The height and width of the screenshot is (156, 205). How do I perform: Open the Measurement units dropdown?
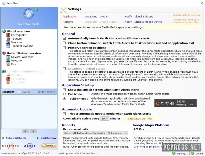point(95,133)
